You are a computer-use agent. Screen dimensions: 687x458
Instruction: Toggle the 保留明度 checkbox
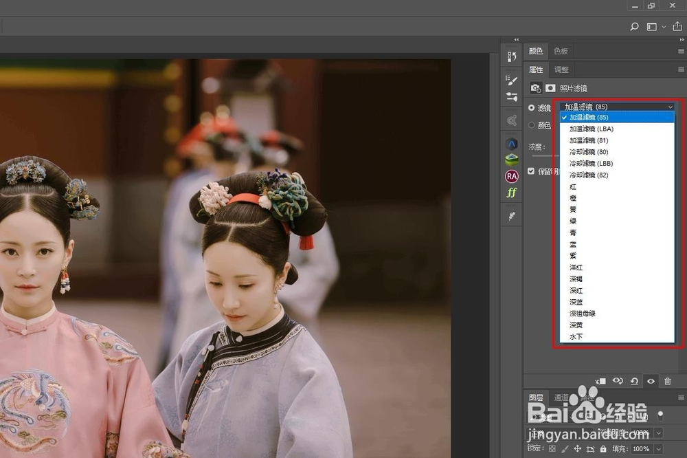[531, 171]
